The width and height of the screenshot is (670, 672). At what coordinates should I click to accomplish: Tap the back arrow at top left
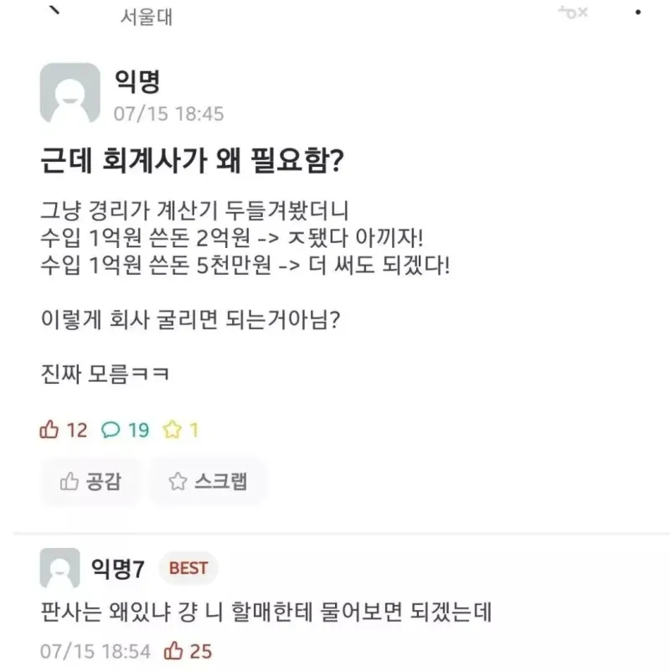pyautogui.click(x=54, y=10)
